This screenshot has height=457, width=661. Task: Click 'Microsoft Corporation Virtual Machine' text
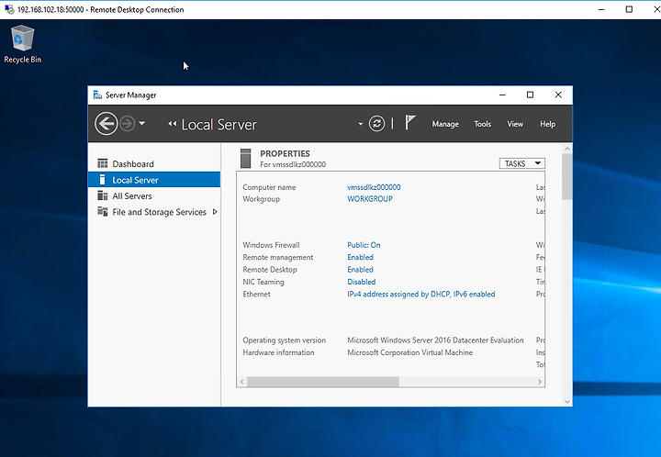tap(409, 352)
